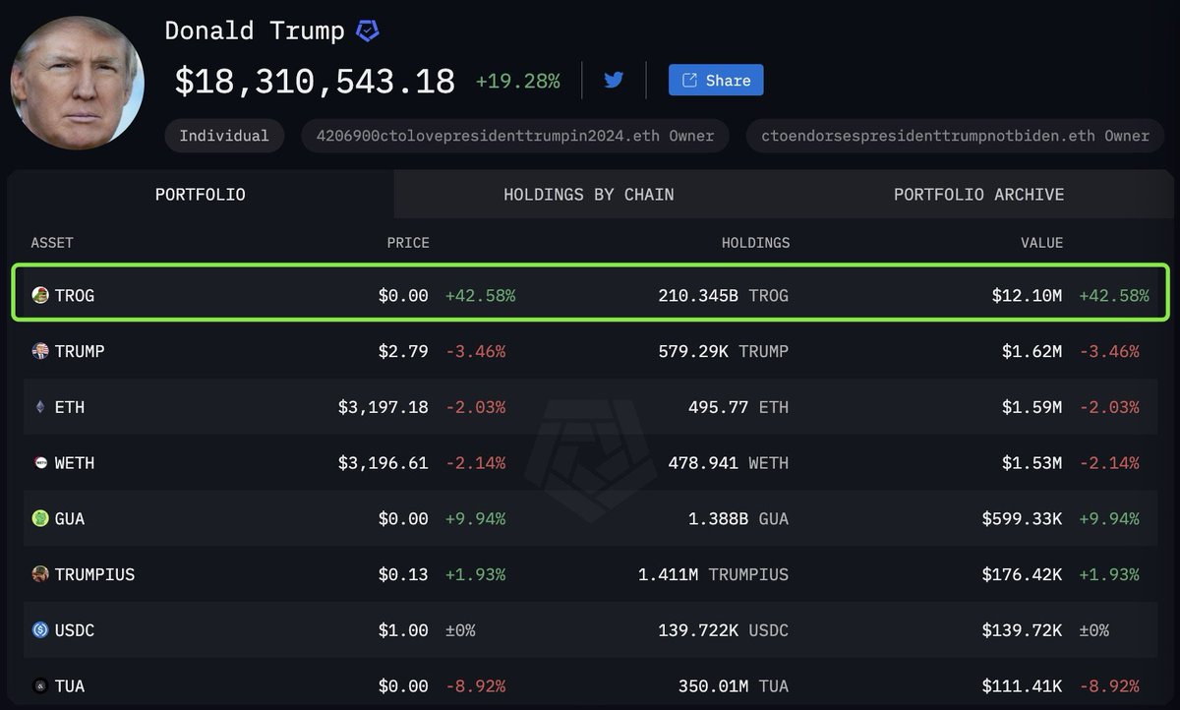Open the Donald Trump profile picture
The image size is (1180, 710).
78,84
